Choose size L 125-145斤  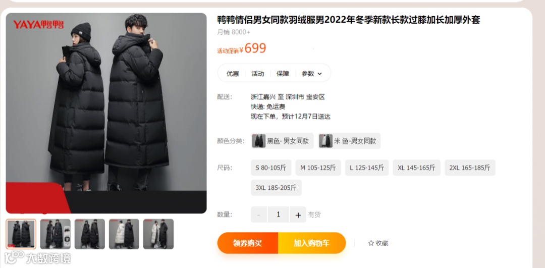click(x=367, y=168)
